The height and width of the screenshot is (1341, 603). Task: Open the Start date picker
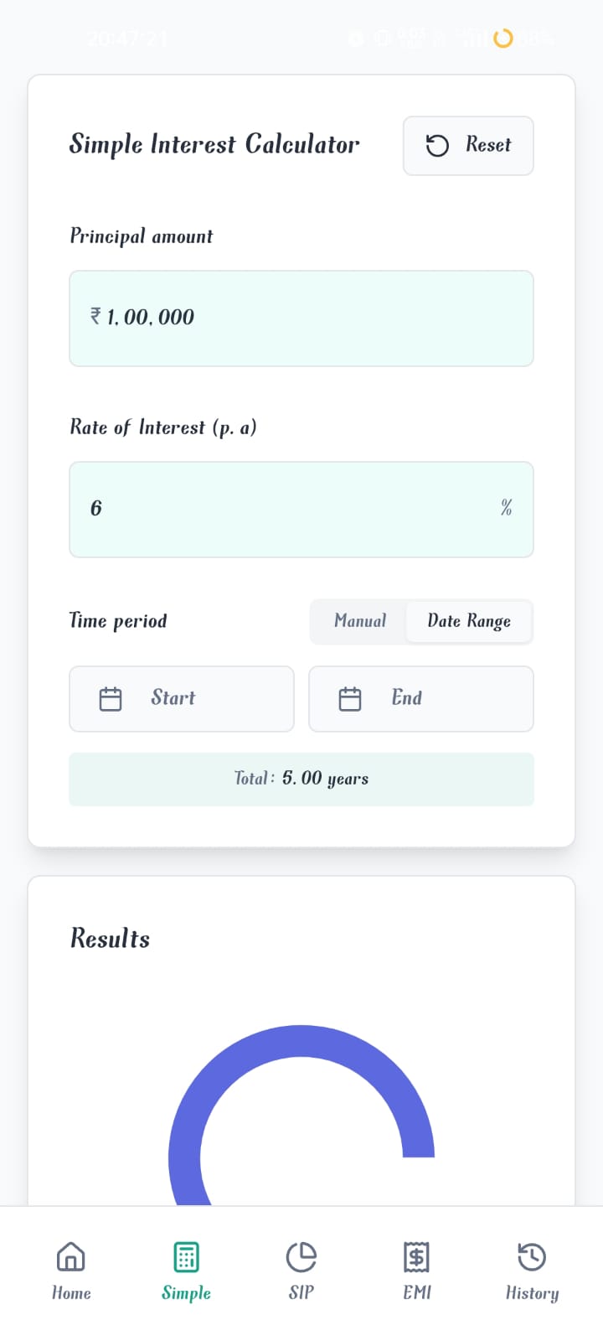click(x=181, y=698)
